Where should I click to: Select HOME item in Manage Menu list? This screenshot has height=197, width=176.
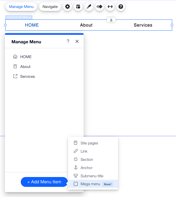coord(44,57)
